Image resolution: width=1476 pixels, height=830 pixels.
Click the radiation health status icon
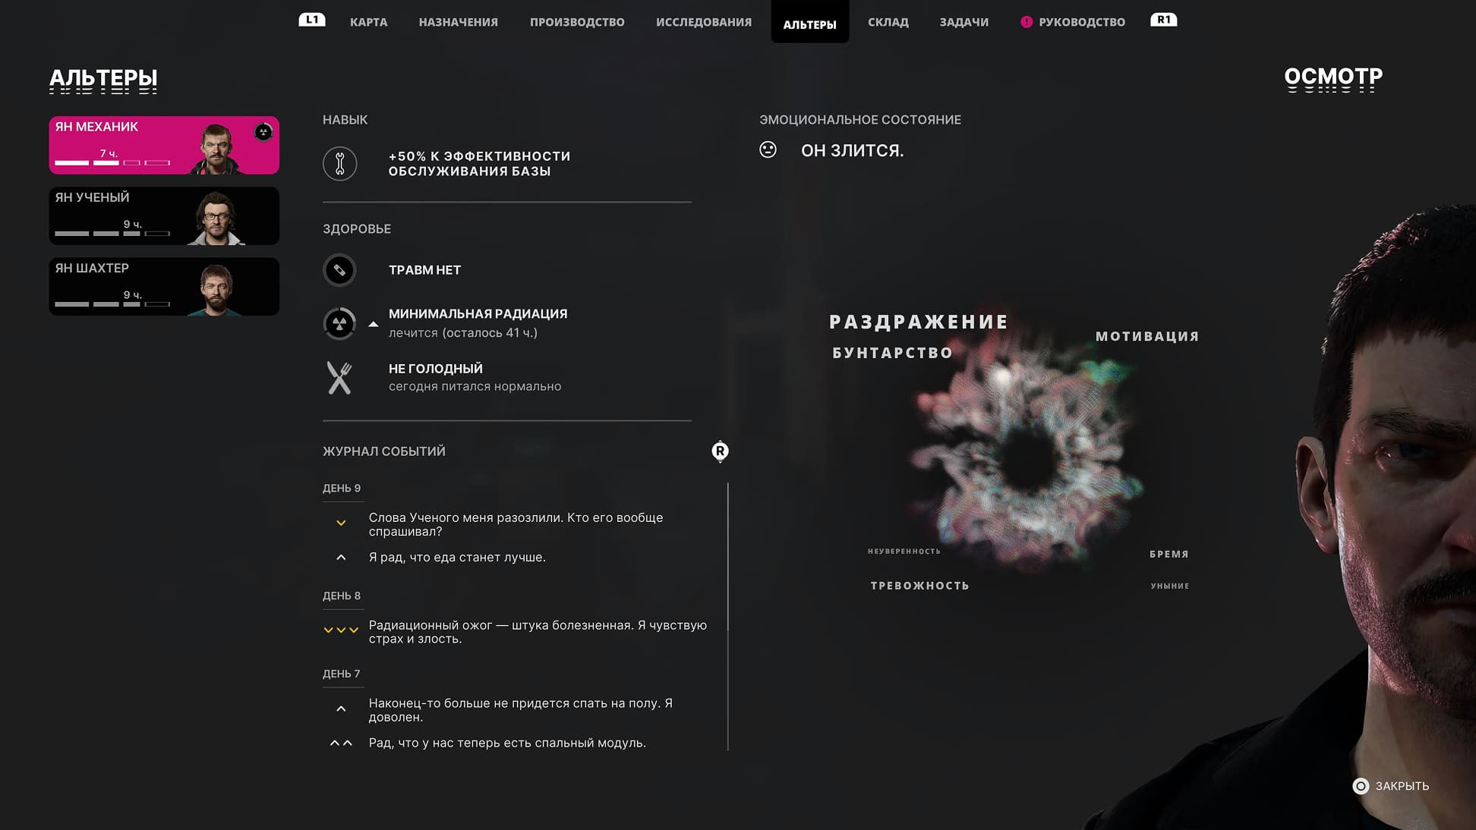coord(339,324)
